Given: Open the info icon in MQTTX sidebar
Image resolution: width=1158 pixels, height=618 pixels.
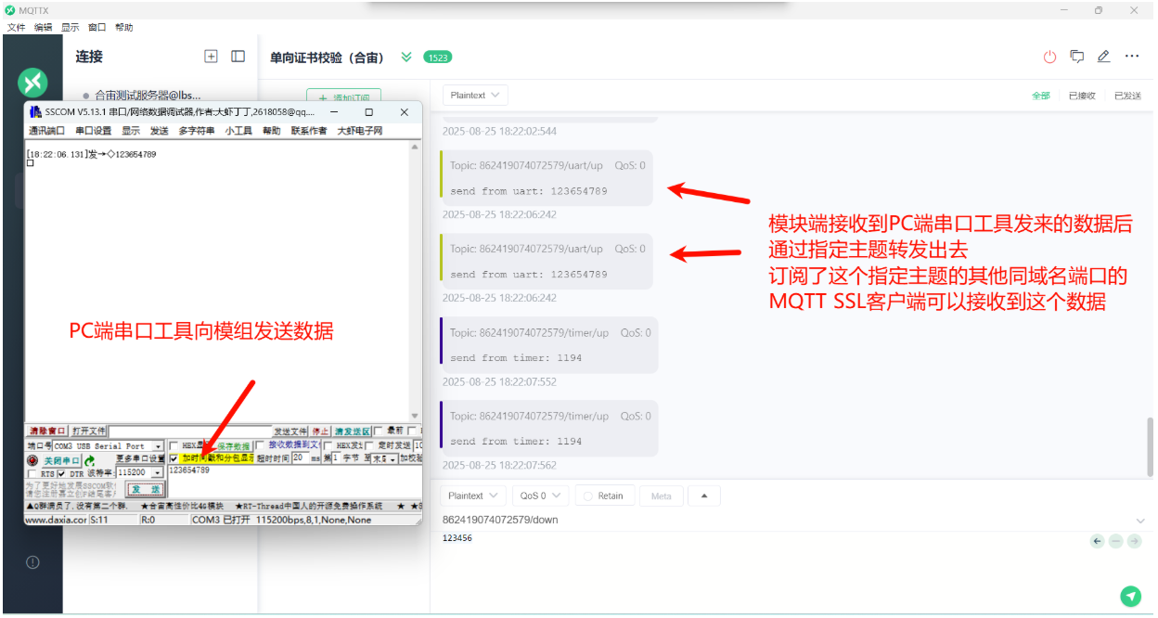Looking at the screenshot, I should click(32, 562).
